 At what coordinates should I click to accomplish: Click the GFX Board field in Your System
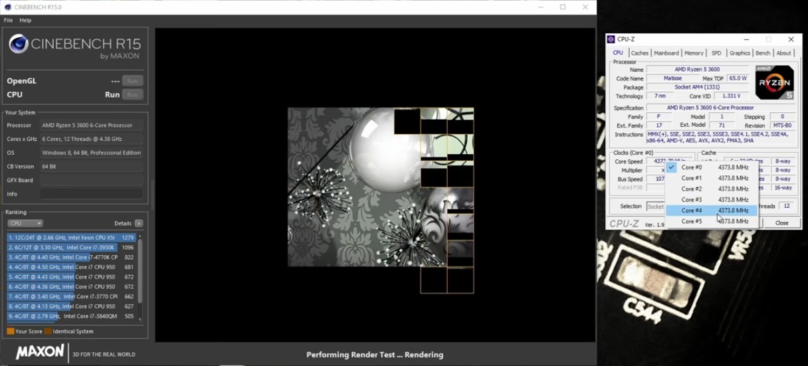click(x=91, y=180)
